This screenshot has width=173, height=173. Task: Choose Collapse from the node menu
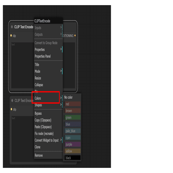[48, 85]
